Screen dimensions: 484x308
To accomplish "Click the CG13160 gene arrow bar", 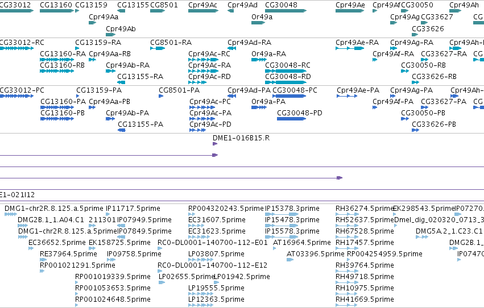I will point(57,11).
